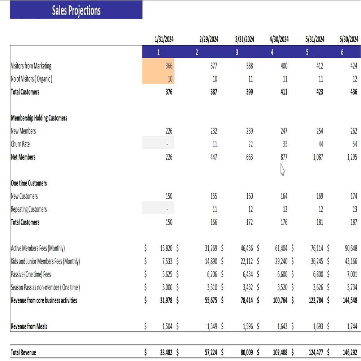Click the Sales Projections title banner
Viewport: 361px width, 361px height.
tap(76, 10)
